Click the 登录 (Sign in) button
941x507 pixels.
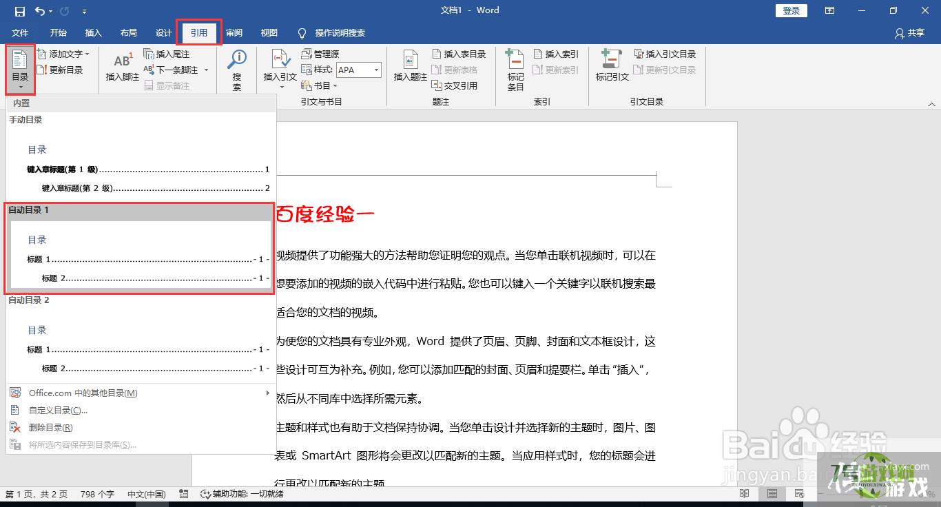pos(792,10)
